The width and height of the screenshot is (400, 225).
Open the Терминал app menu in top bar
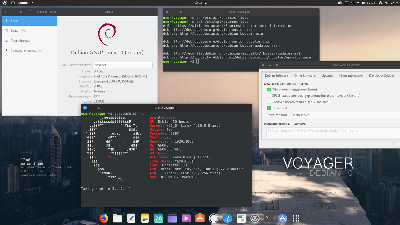point(22,3)
